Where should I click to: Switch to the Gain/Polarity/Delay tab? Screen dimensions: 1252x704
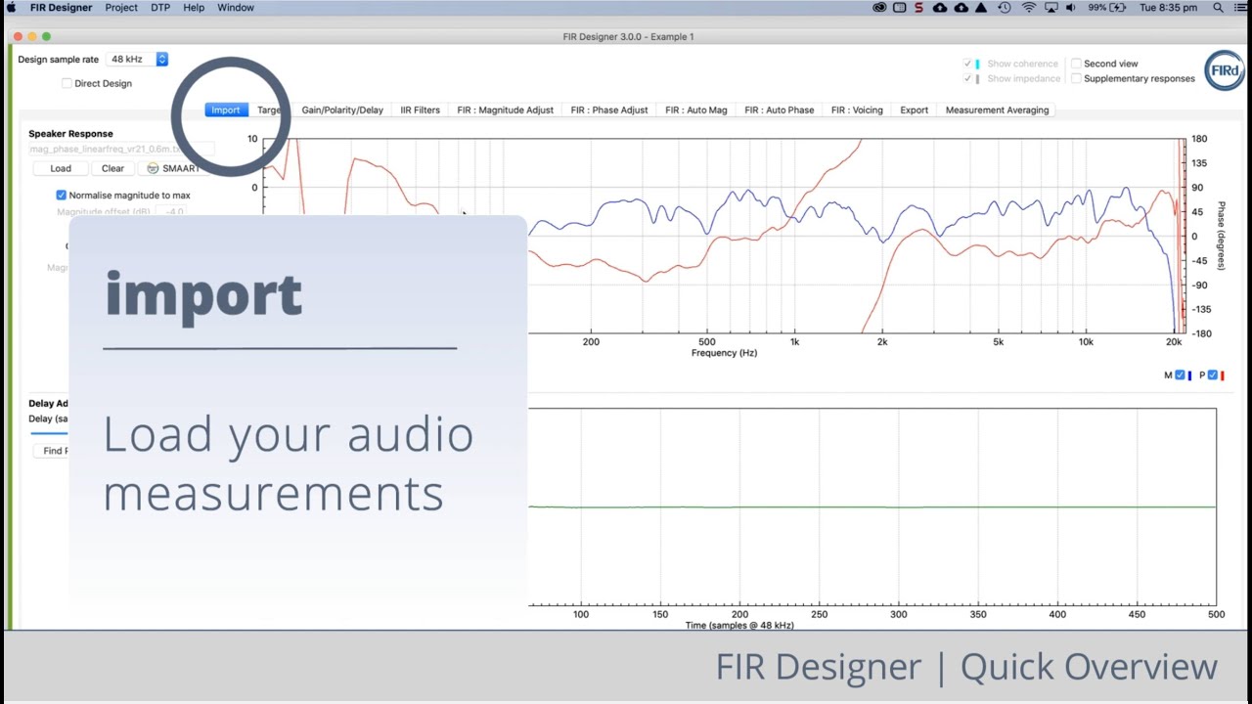[x=342, y=110]
